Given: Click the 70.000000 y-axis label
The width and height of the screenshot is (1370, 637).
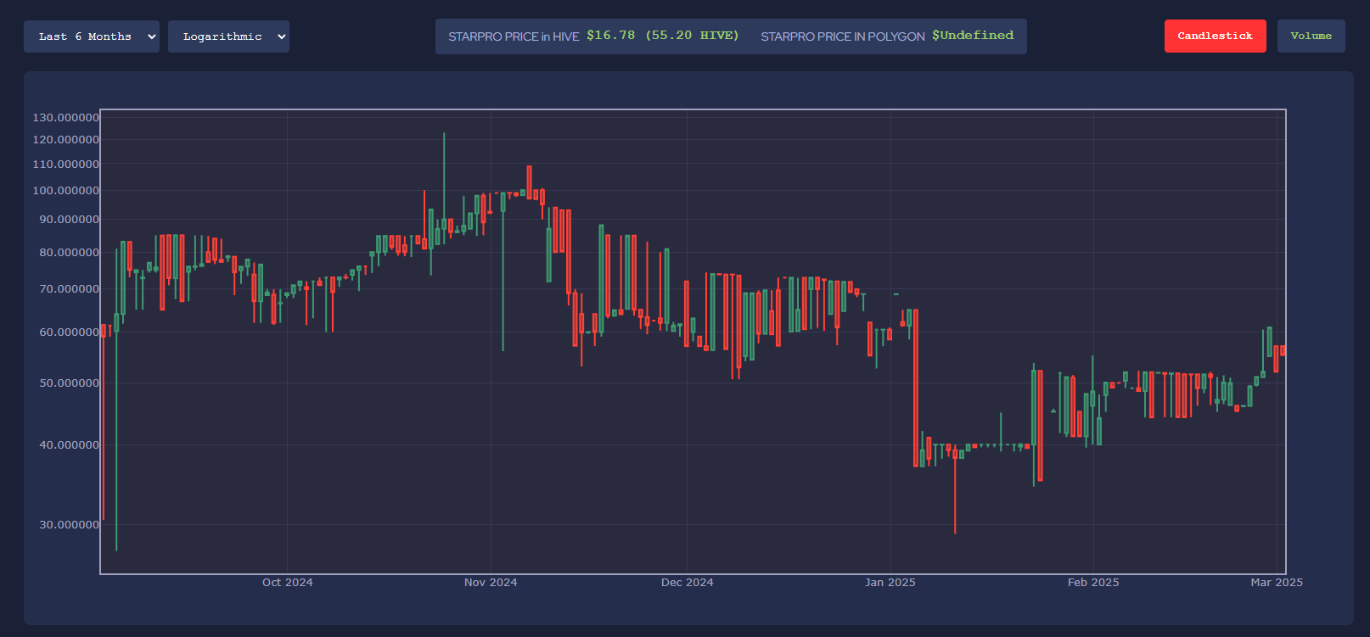Looking at the screenshot, I should point(69,288).
